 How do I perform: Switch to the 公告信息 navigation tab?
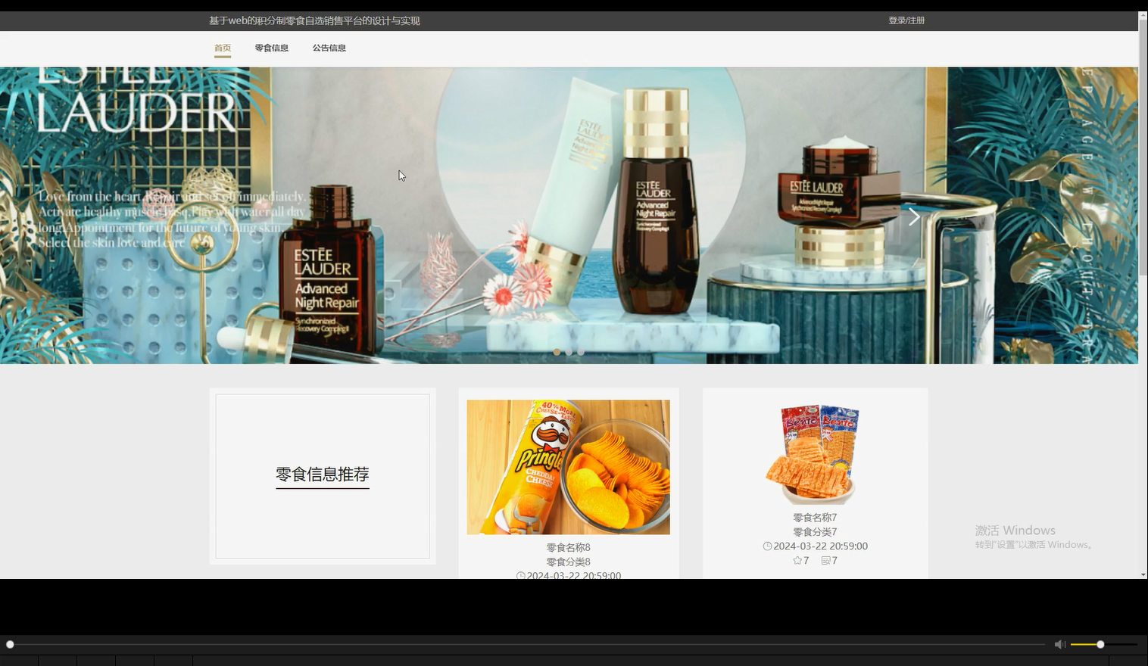coord(329,48)
